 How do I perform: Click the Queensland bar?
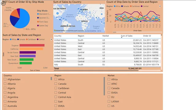(x=26, y=63)
